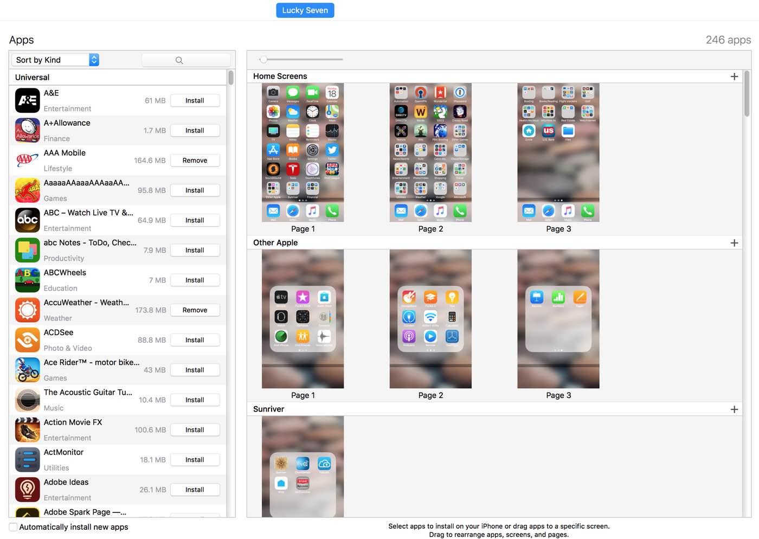
Task: Install the AaaaaAAaaaAAAaaAA game
Action: click(x=195, y=190)
